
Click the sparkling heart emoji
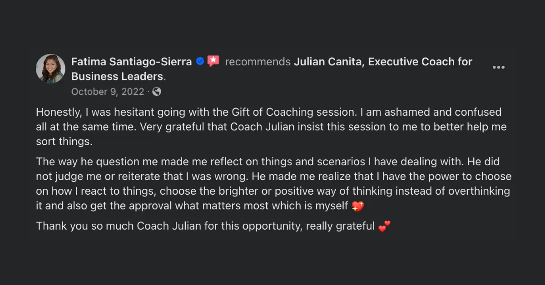coord(358,206)
